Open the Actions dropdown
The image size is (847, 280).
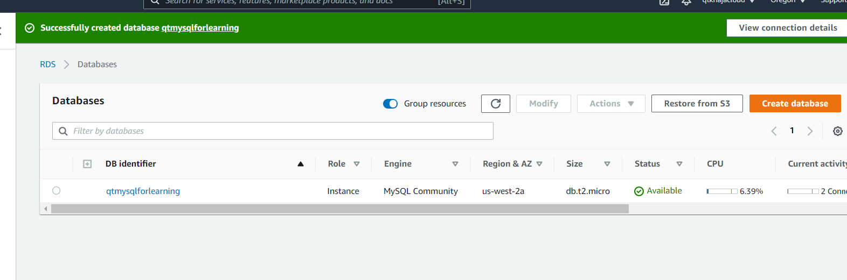pyautogui.click(x=611, y=104)
